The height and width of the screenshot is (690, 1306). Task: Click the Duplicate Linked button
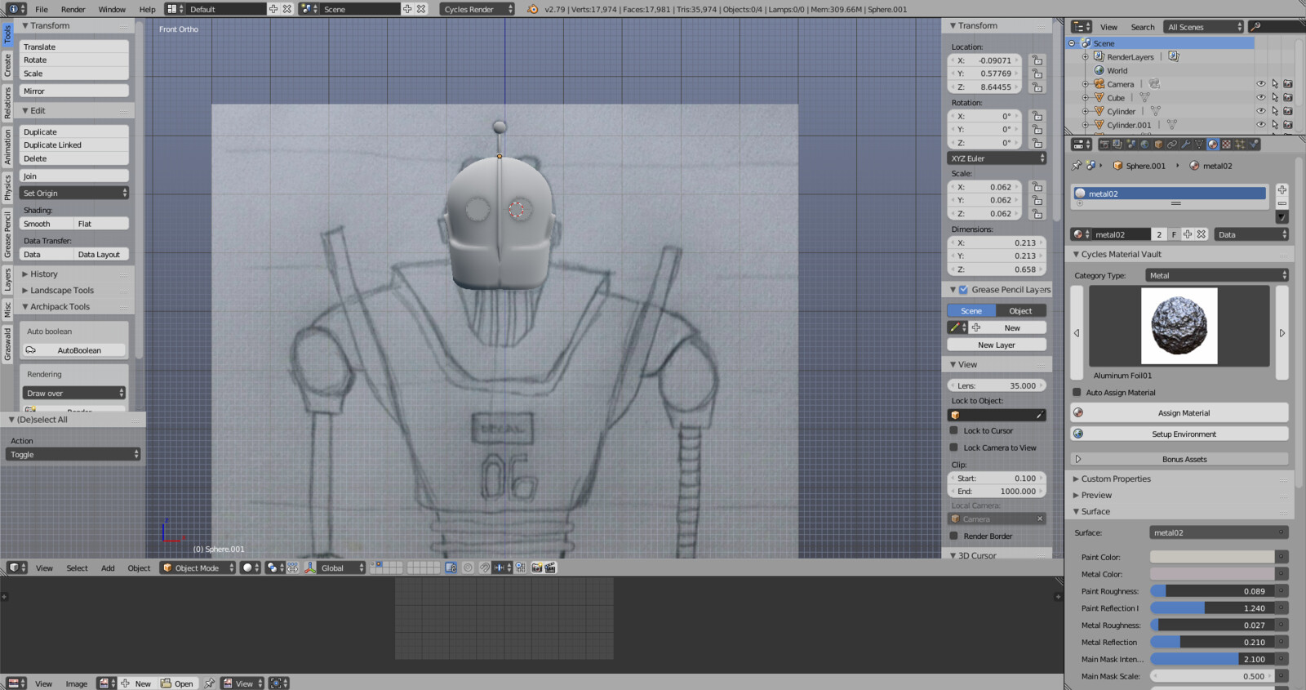tap(74, 145)
